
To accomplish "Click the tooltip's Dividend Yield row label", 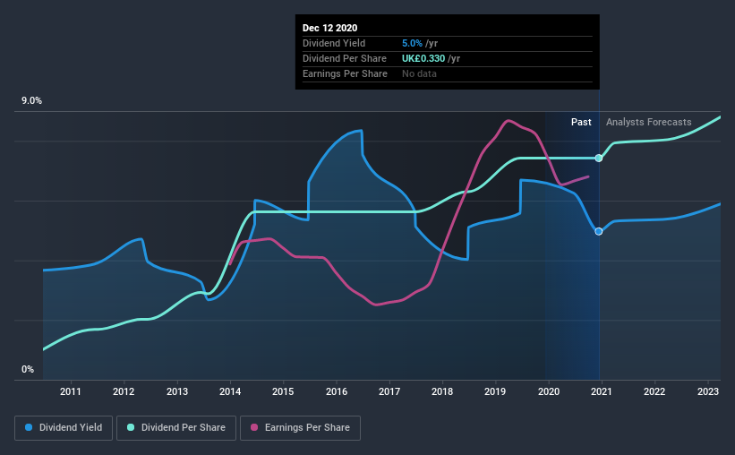I will [x=334, y=43].
